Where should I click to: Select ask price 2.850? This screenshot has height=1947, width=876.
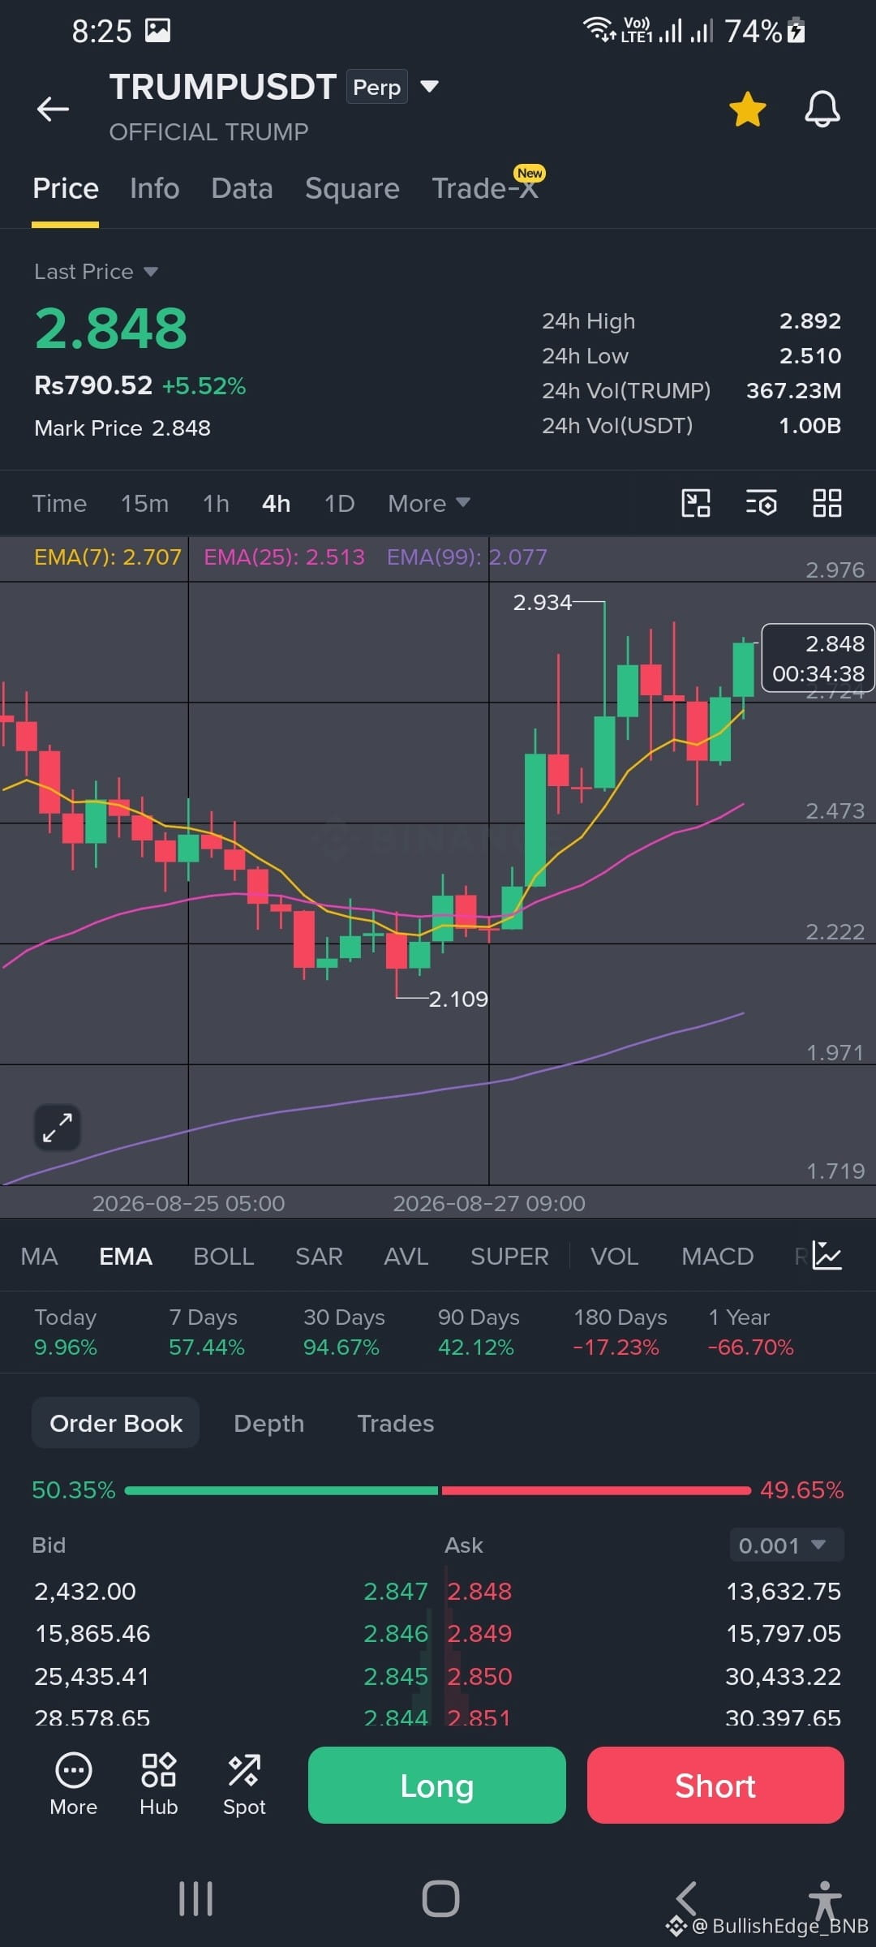(479, 1676)
